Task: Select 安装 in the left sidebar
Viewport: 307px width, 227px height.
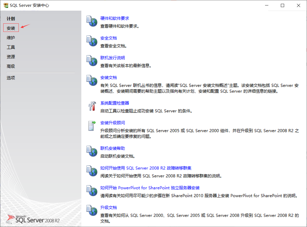Action: click(11, 28)
